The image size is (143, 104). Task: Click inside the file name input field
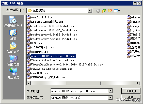(80, 91)
